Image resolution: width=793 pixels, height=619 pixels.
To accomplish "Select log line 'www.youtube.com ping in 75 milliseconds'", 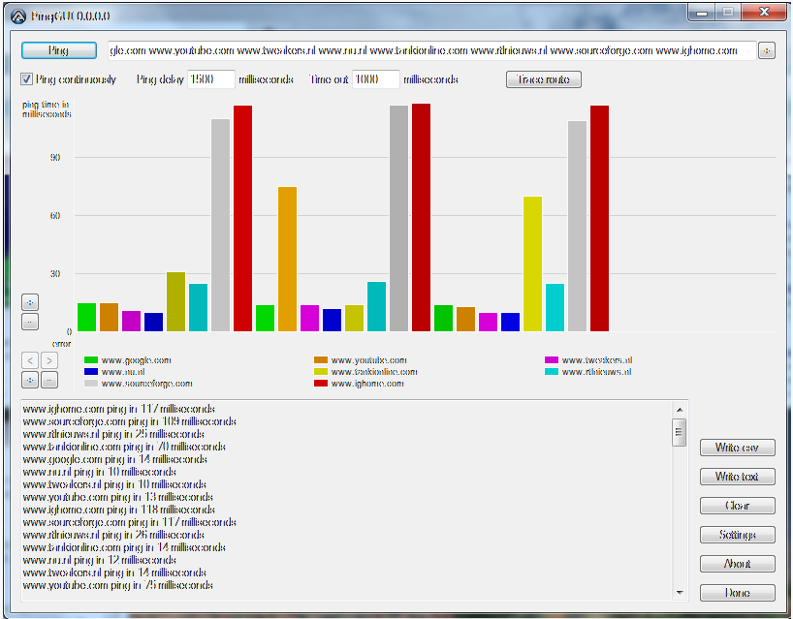I will coord(118,586).
